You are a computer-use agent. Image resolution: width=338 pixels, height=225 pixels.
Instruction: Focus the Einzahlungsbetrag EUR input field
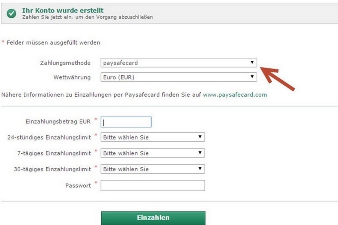126,122
